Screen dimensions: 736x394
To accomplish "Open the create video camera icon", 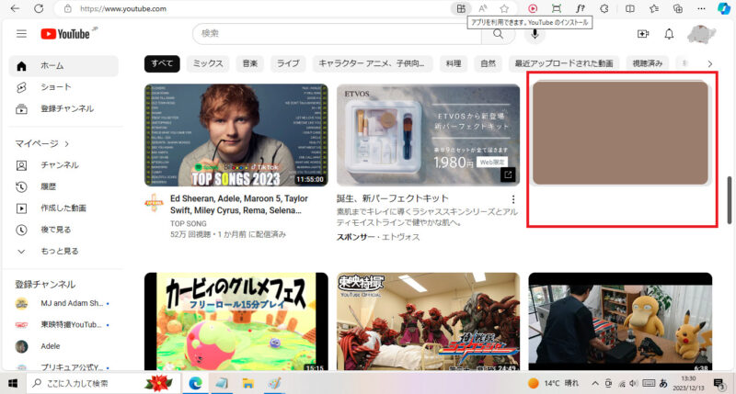I will pyautogui.click(x=642, y=34).
